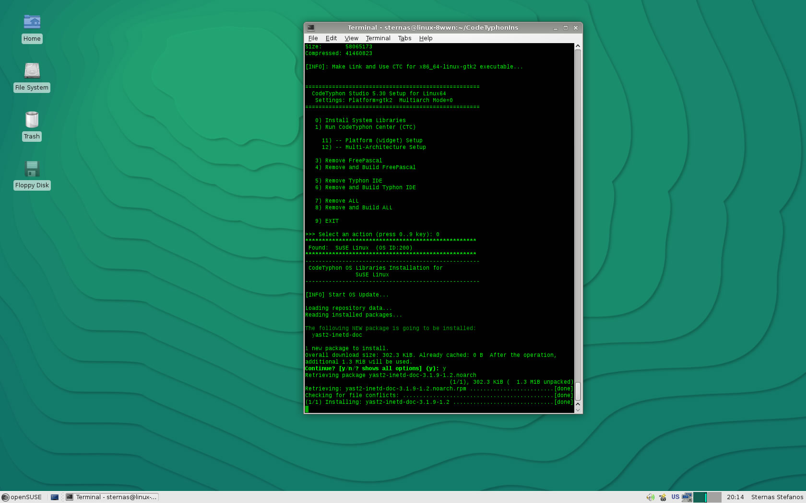Click 'Run CodeTyphon Center (CTC)' text
The height and width of the screenshot is (503, 806).
pyautogui.click(x=370, y=127)
